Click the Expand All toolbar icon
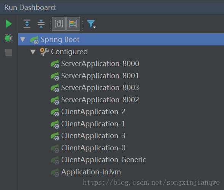 click(27, 24)
